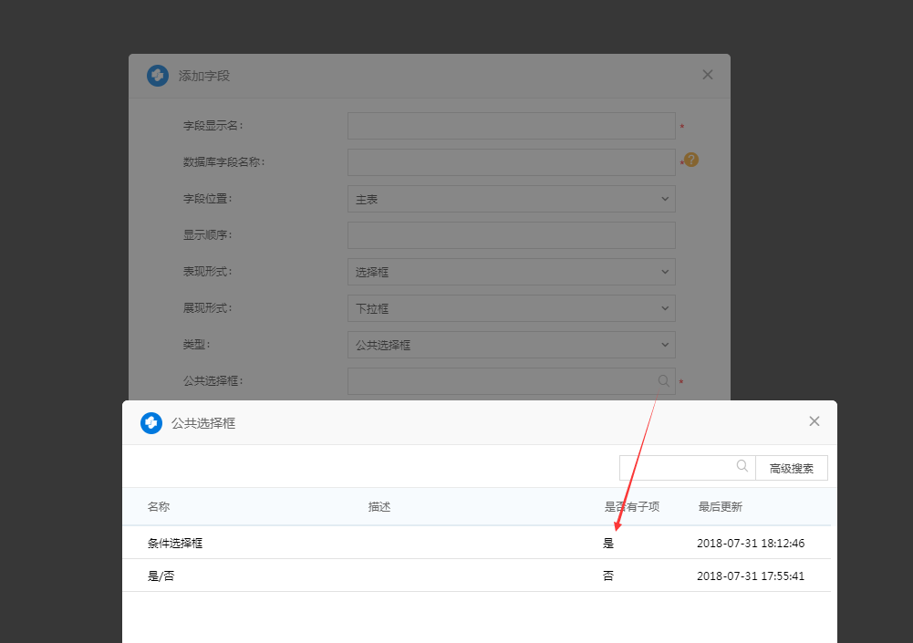The image size is (913, 643).
Task: Click the 显示顺序 input field
Action: point(511,235)
